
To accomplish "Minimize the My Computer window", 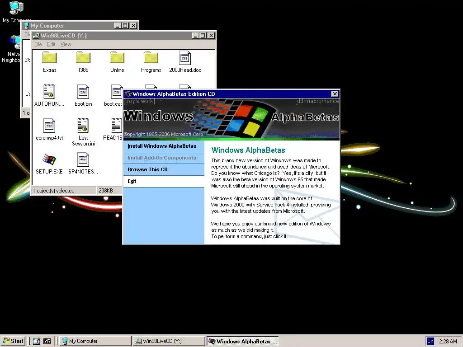I will click(118, 26).
